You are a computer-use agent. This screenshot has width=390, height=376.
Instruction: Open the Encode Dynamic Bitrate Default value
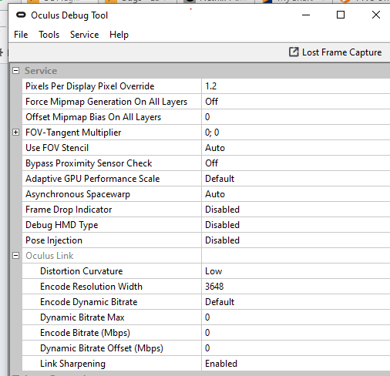(x=296, y=302)
